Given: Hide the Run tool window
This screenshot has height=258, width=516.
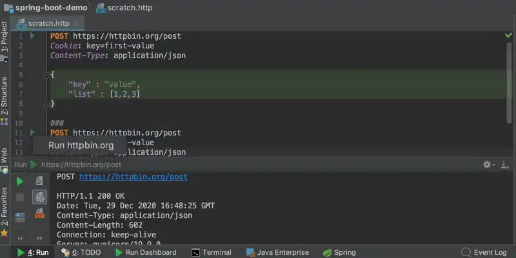Looking at the screenshot, I should pyautogui.click(x=506, y=164).
